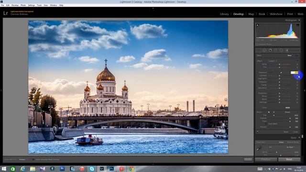
Task: Click the Previous button
Action: click(266, 159)
